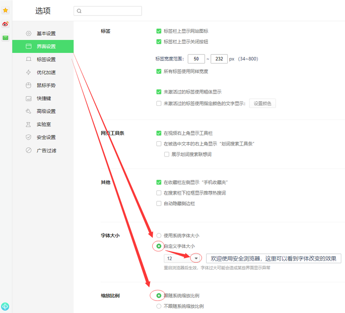Expand the font size dropdown arrow
This screenshot has width=345, height=313.
pos(196,259)
